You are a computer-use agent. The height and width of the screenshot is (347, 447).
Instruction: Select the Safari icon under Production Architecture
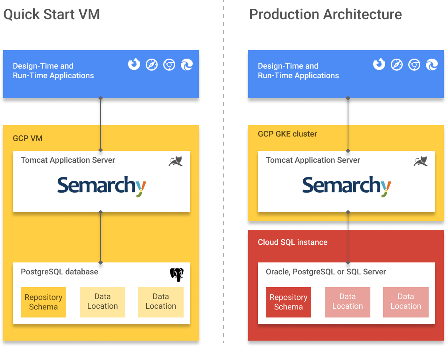coord(397,65)
